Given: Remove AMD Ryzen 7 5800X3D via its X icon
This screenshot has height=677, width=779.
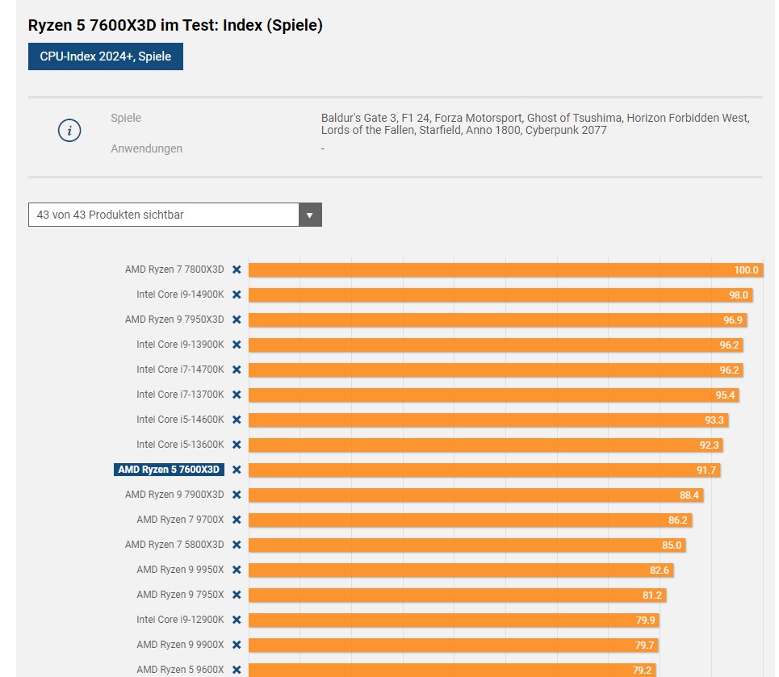Looking at the screenshot, I should coord(237,545).
